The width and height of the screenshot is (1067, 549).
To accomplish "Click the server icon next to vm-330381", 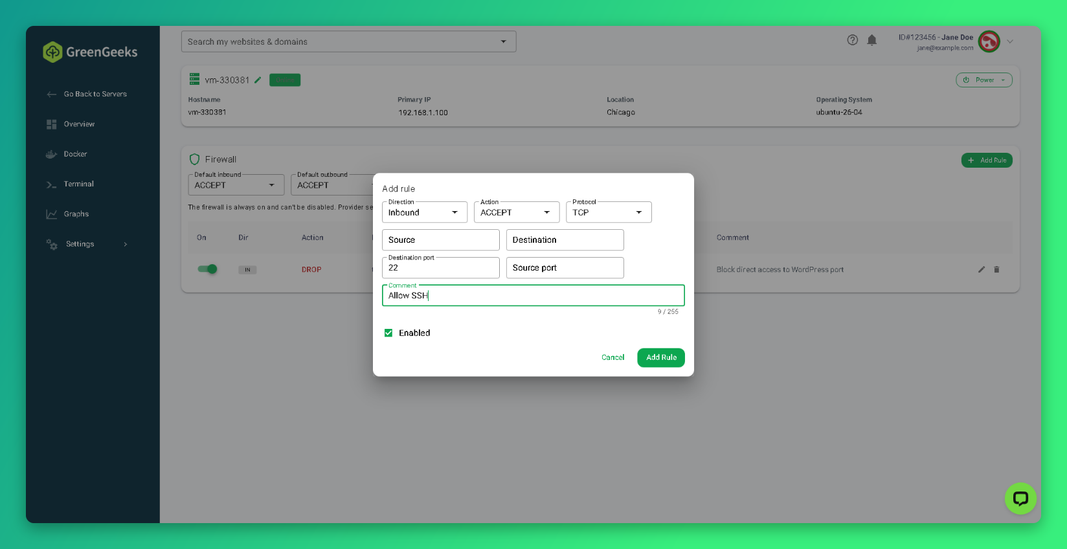I will point(194,80).
